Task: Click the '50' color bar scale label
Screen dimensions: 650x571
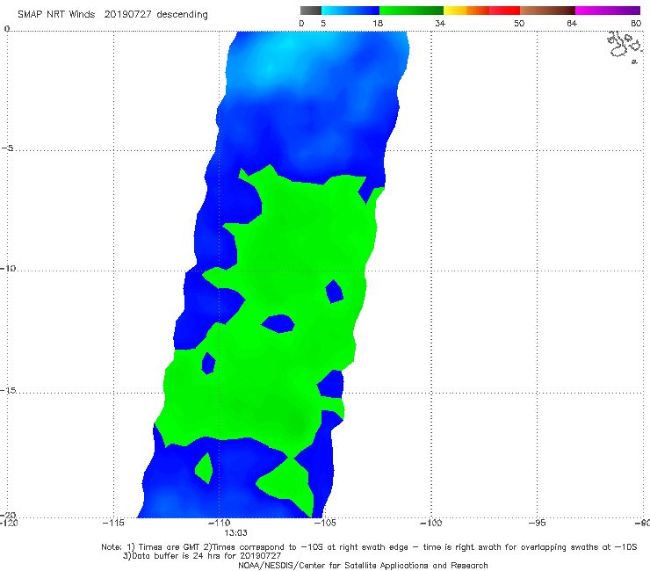Action: [519, 24]
